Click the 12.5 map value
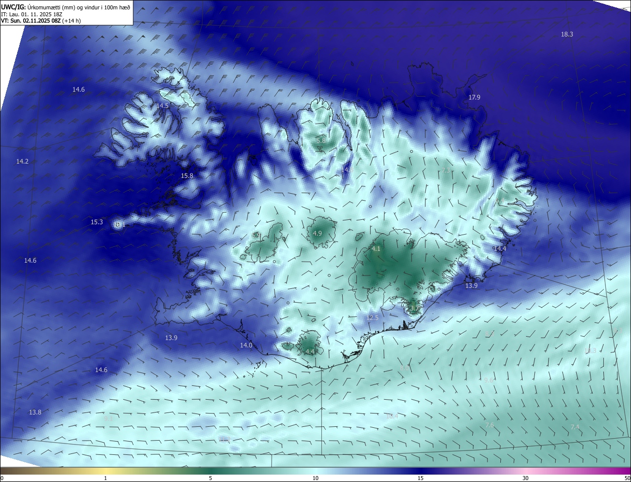631x482 pixels. click(x=372, y=317)
